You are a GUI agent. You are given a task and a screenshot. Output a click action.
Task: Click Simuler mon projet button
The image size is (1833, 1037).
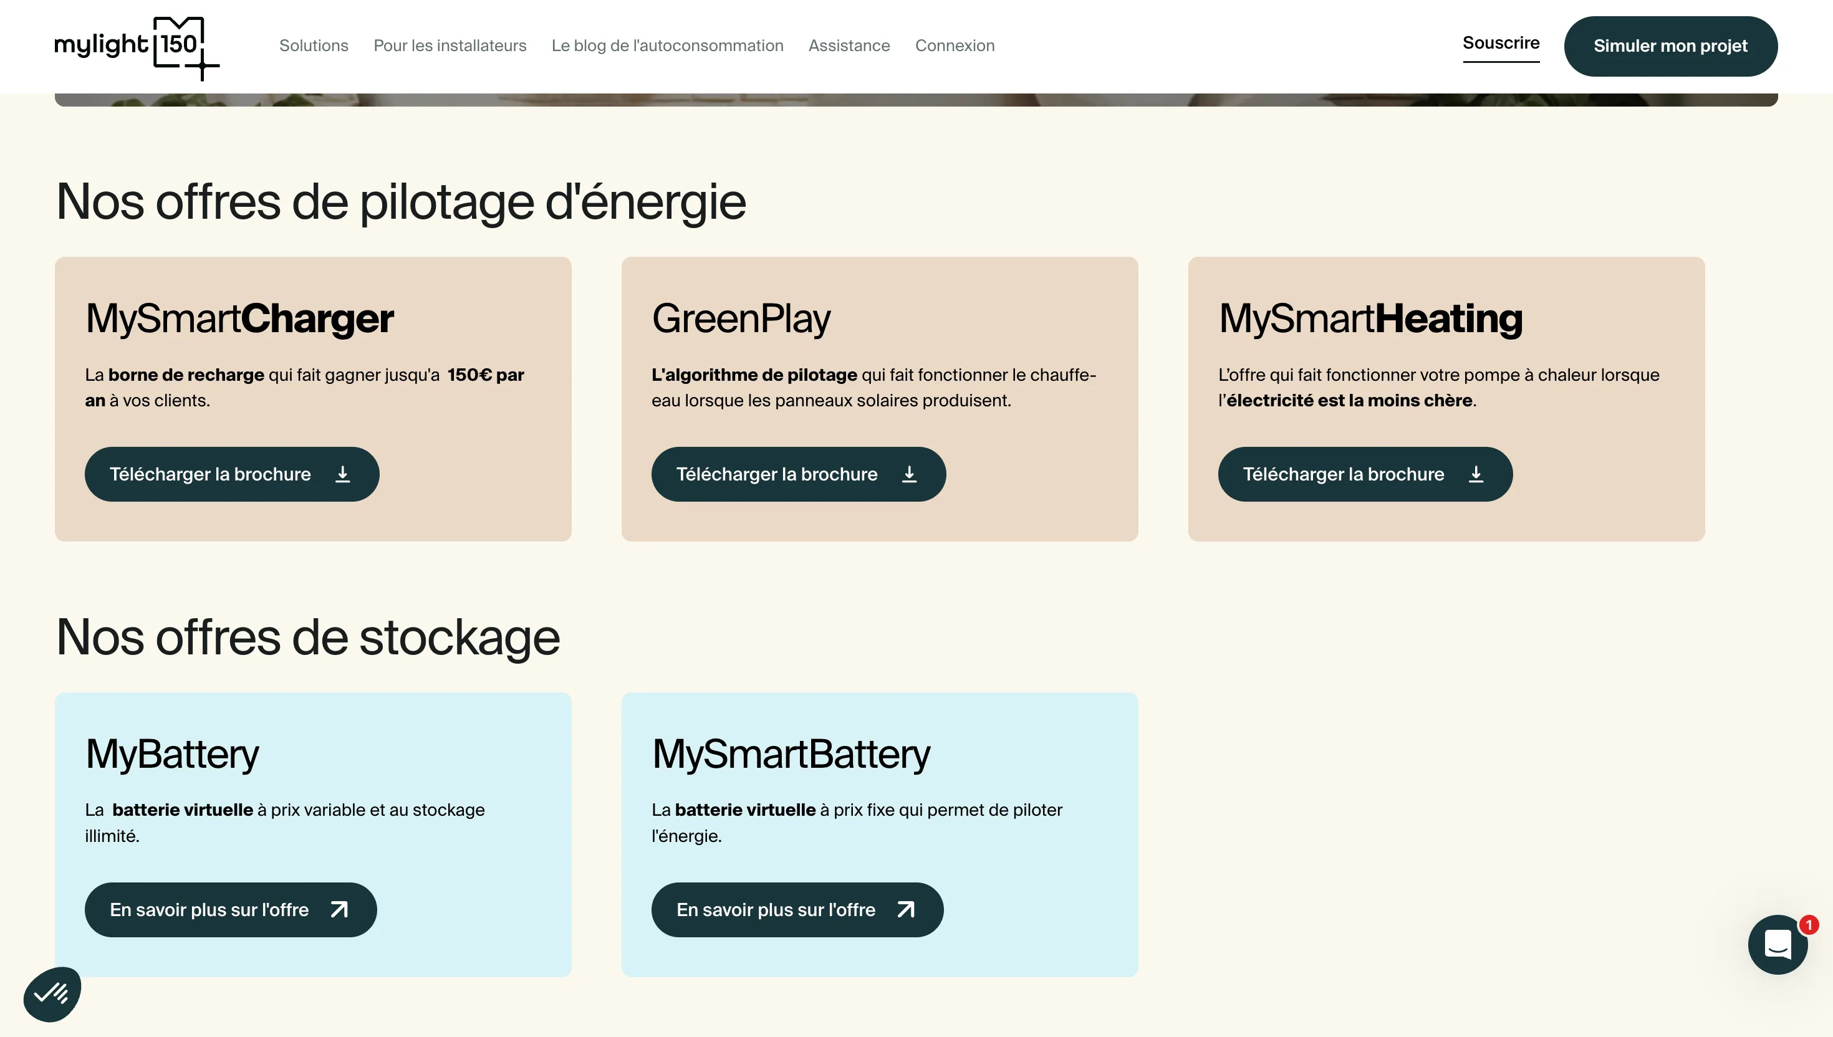(x=1670, y=46)
